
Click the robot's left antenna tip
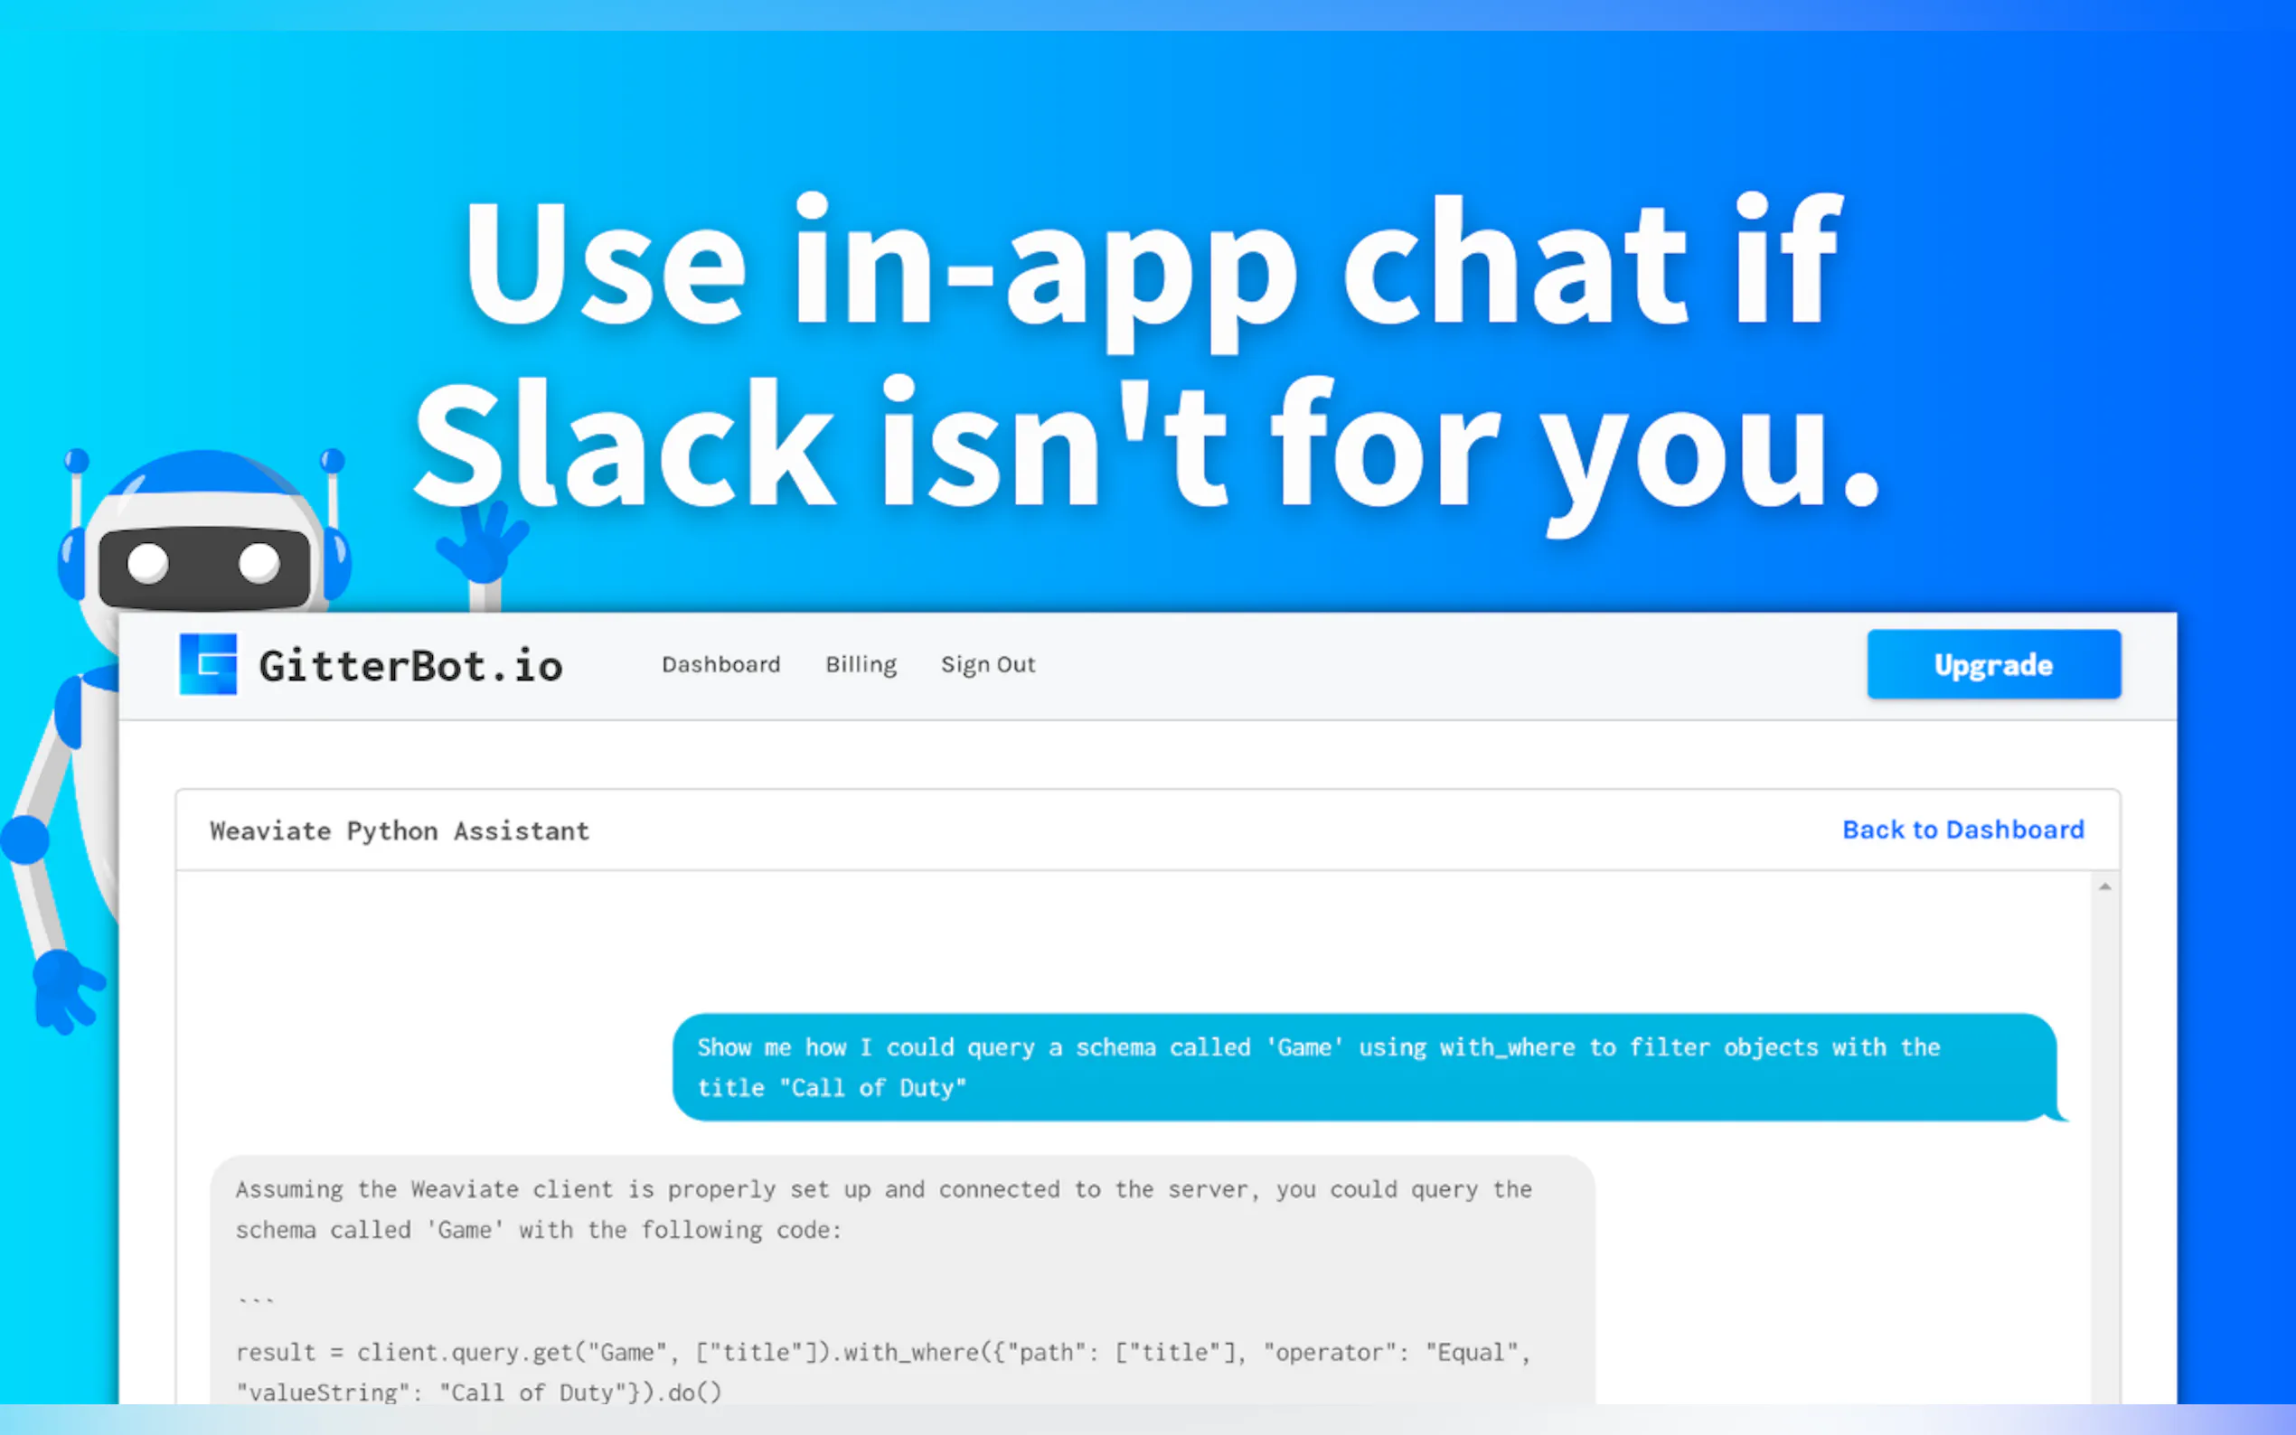coord(77,461)
